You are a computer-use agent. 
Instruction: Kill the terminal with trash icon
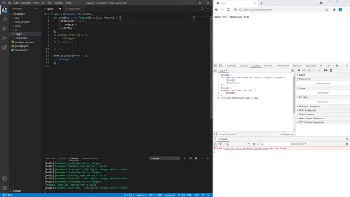pyautogui.click(x=196, y=158)
